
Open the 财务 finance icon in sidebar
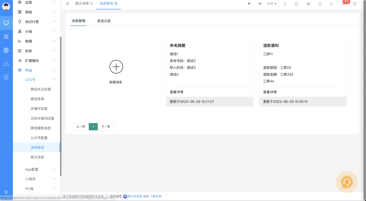tap(19, 51)
